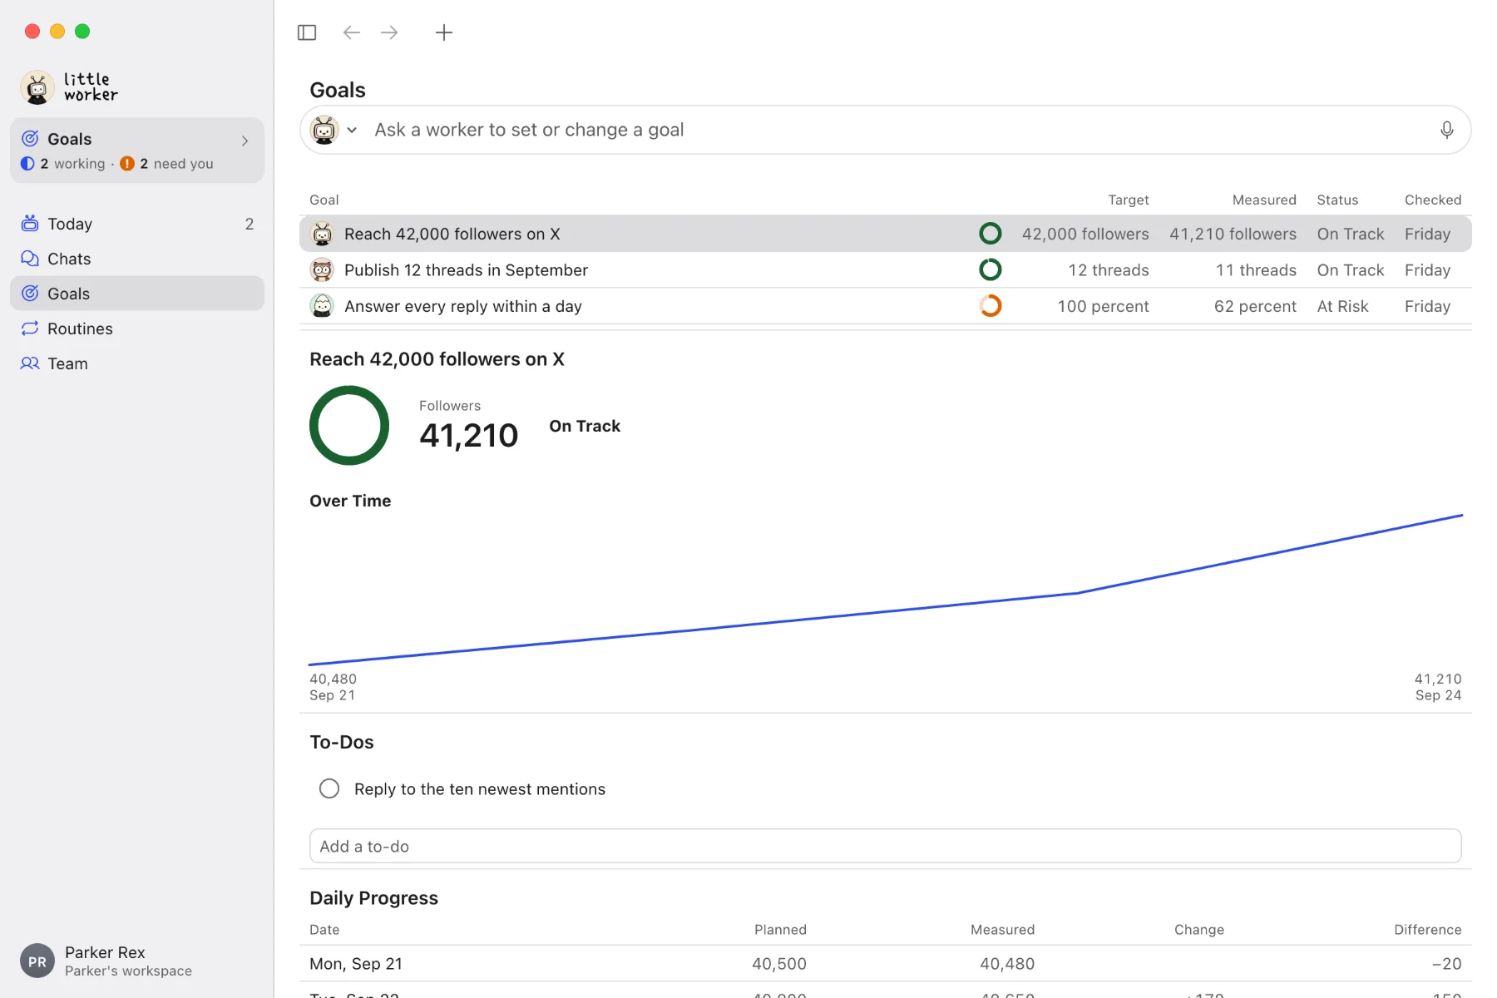1497x998 pixels.
Task: Click the plus icon to add new
Action: coord(444,32)
